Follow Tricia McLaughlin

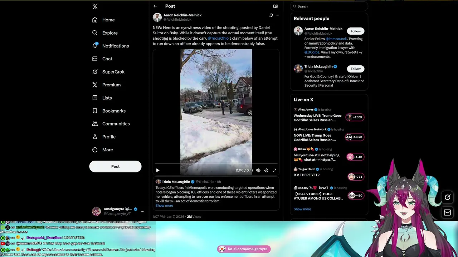pyautogui.click(x=356, y=69)
